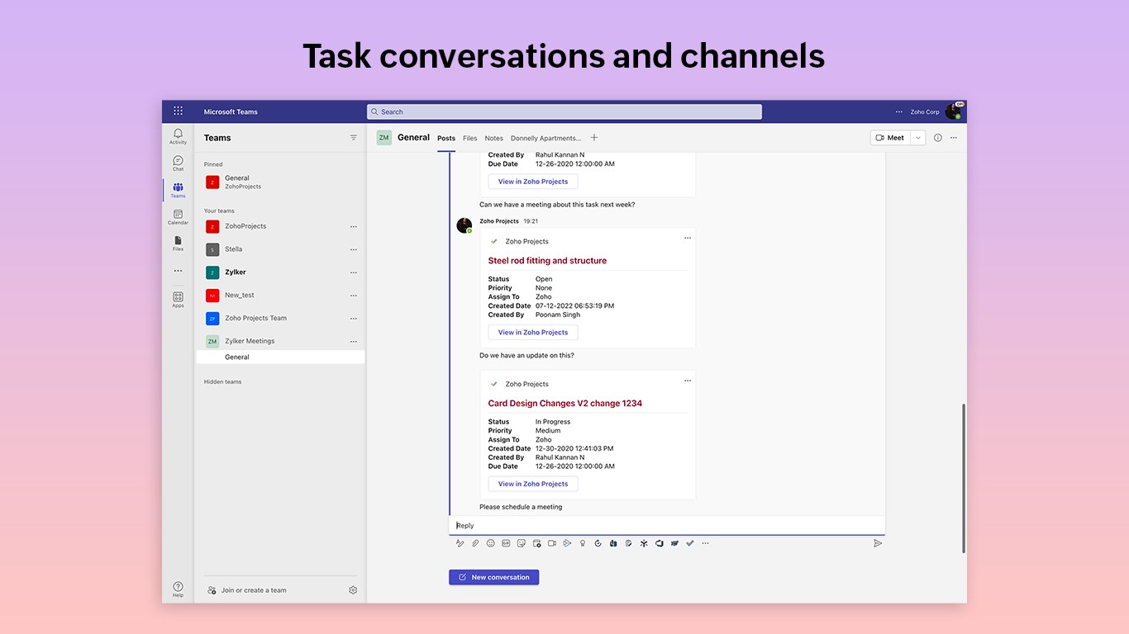
Task: Switch to the Posts tab
Action: pyautogui.click(x=446, y=138)
